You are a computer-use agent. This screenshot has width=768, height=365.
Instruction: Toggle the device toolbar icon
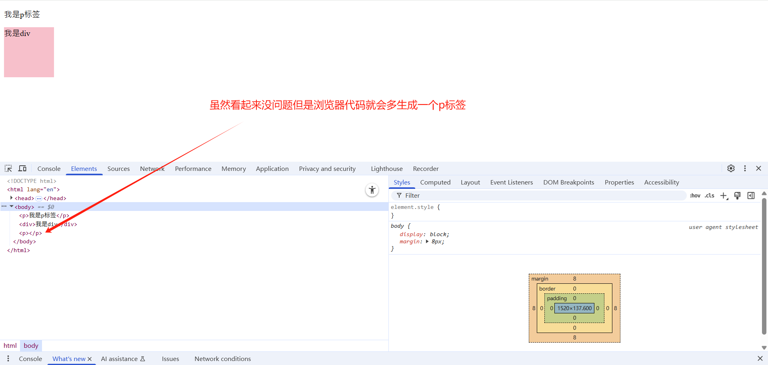[x=22, y=168]
